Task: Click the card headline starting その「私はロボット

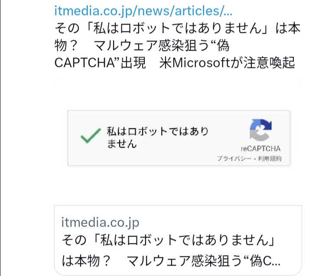Action: (x=169, y=240)
